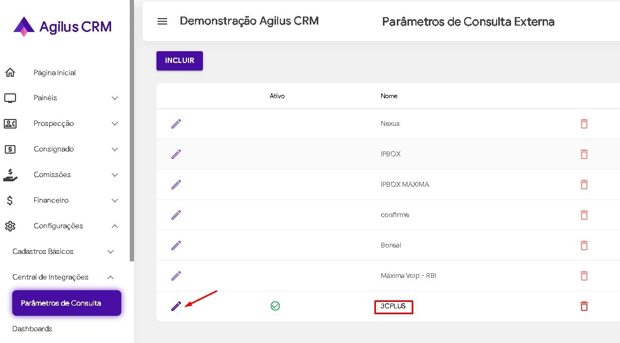
Task: Edit the confirme row pencil icon
Action: (176, 215)
